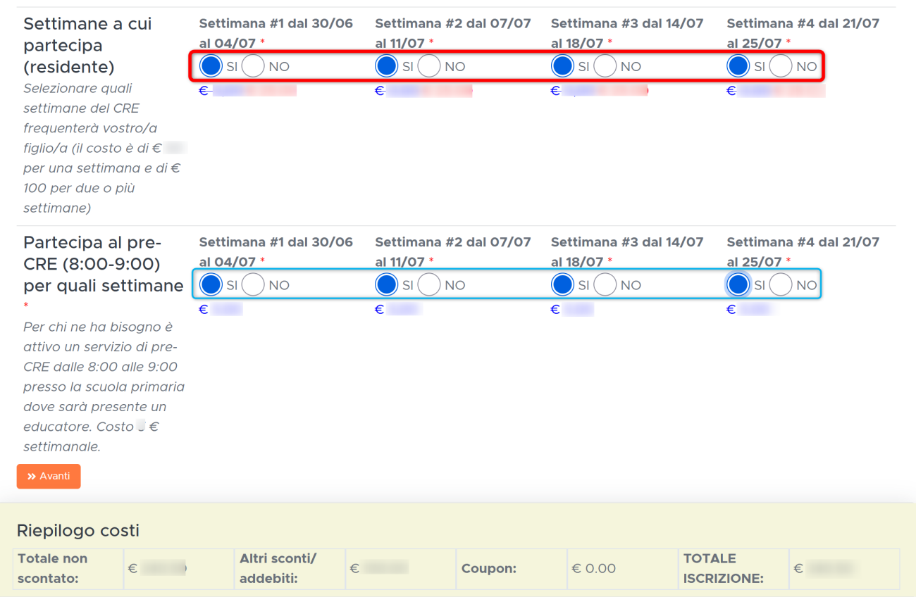Click the orange Avanti button
Viewport: 916px width, 597px height.
pos(49,477)
